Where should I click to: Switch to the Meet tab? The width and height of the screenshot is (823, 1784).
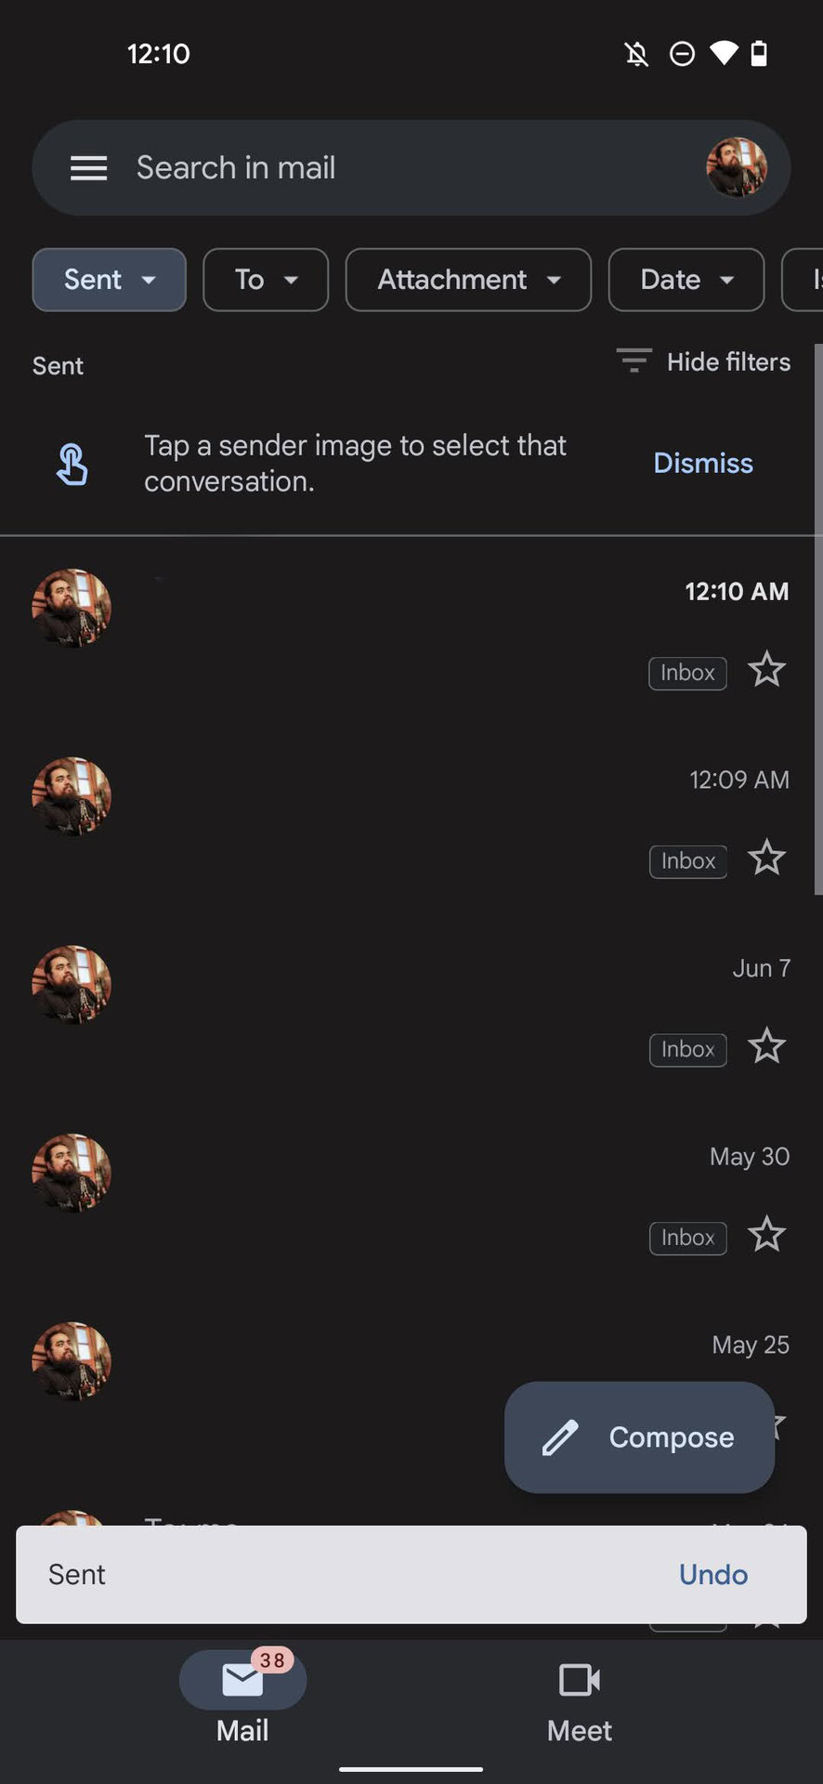(x=579, y=1699)
